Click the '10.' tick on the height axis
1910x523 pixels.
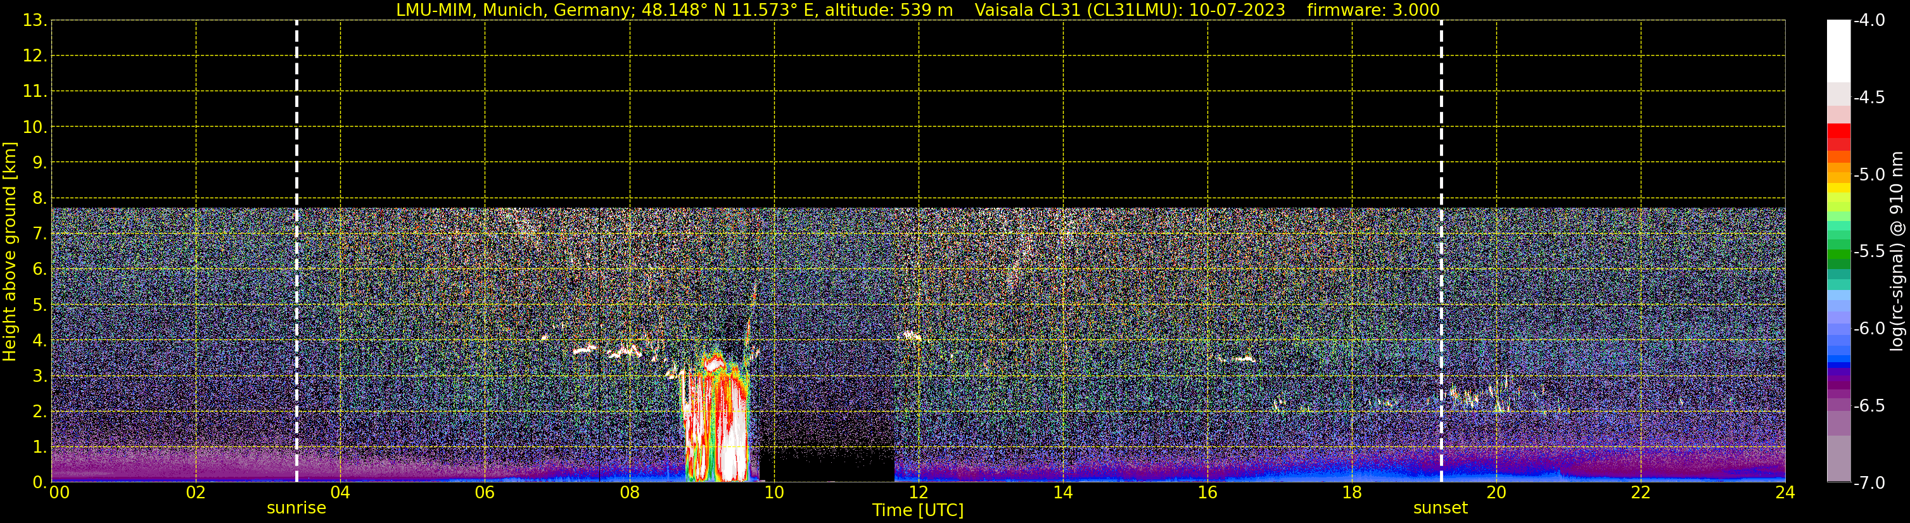[x=35, y=127]
